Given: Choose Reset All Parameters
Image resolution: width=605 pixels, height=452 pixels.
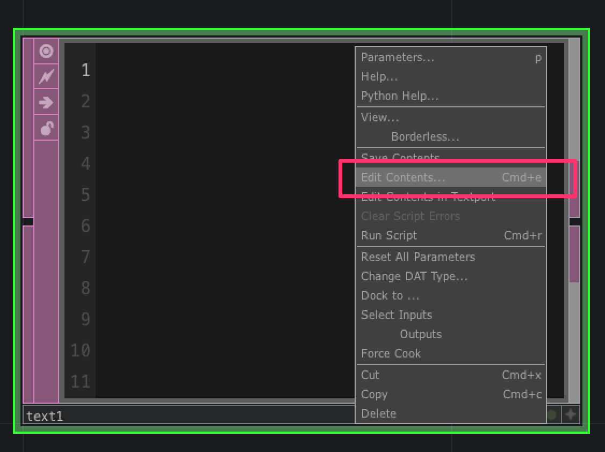Looking at the screenshot, I should 450,257.
